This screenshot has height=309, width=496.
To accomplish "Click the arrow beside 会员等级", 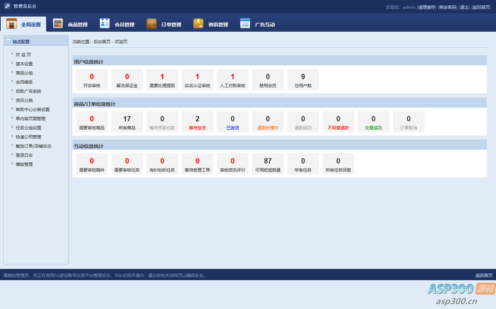I will tap(12, 81).
